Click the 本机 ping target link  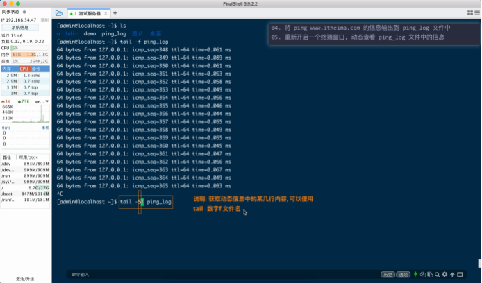tap(45, 128)
